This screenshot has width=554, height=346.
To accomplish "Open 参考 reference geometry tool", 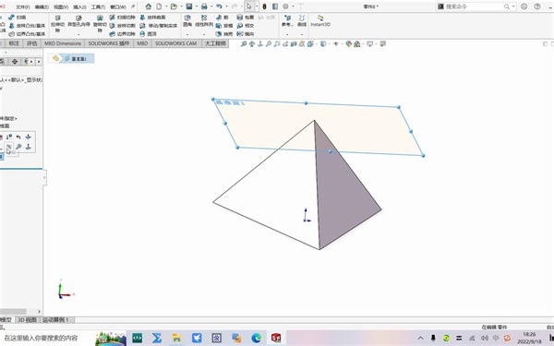I will tap(287, 21).
